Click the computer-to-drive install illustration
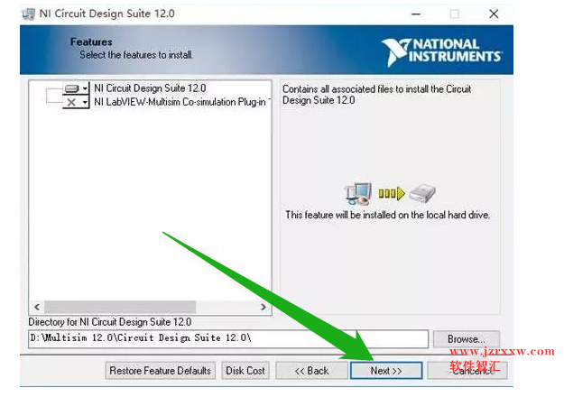The height and width of the screenshot is (397, 564). click(390, 193)
